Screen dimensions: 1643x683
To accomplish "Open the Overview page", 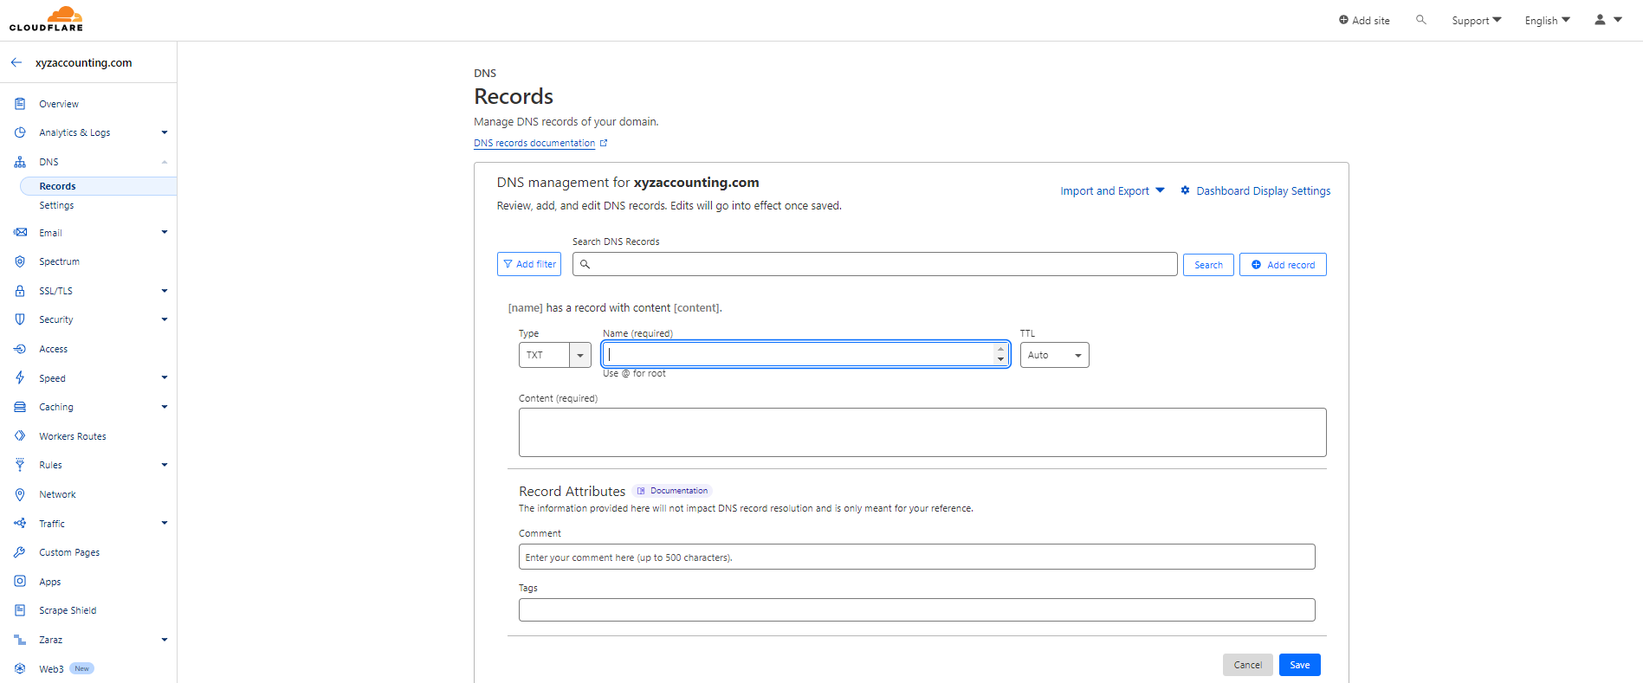I will [x=59, y=104].
